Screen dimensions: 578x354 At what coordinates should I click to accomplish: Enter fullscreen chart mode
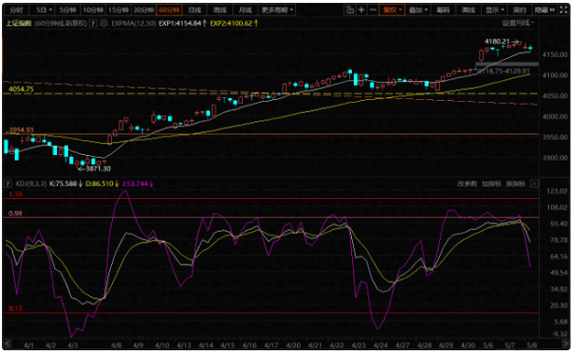point(564,10)
